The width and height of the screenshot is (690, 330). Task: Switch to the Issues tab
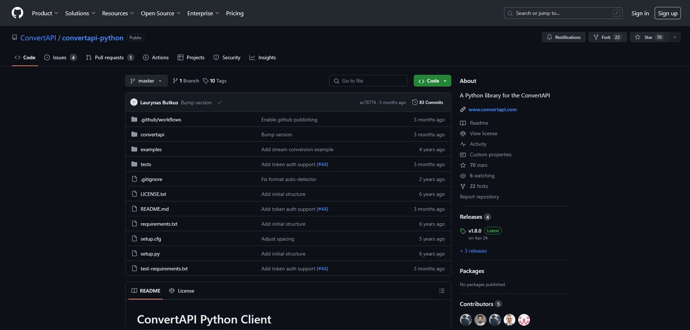60,57
